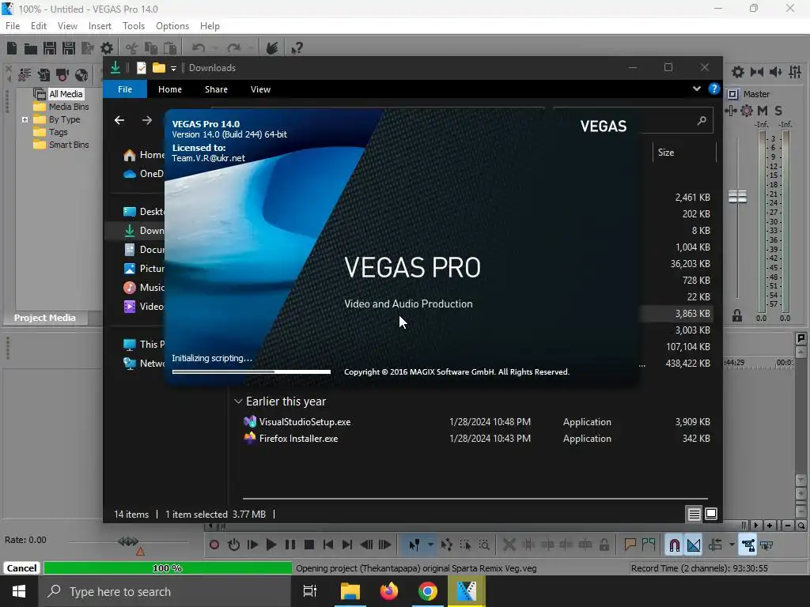The height and width of the screenshot is (607, 810).
Task: Toggle the fader lock on Master bus
Action: (737, 315)
